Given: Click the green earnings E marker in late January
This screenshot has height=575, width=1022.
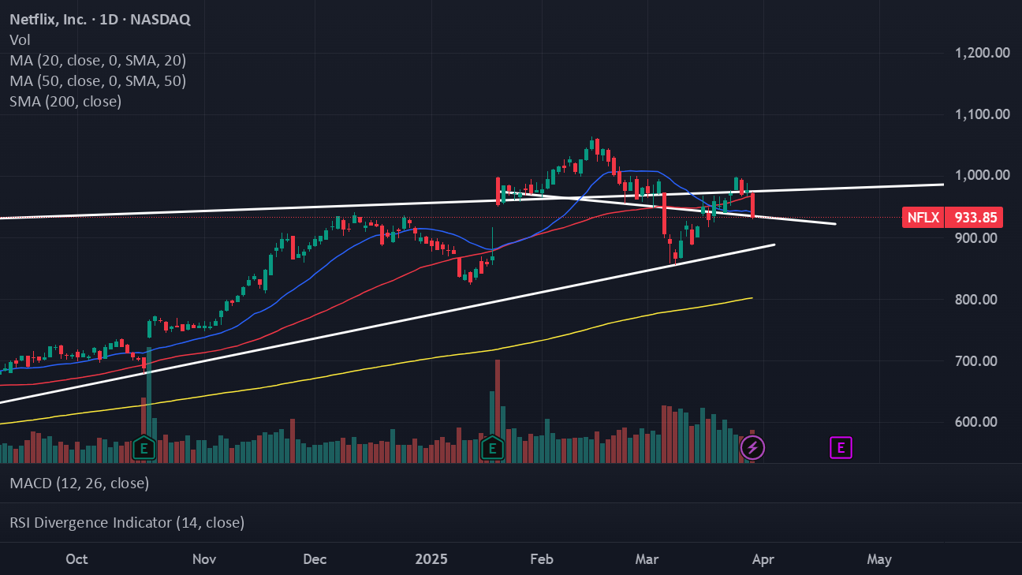Looking at the screenshot, I should (x=493, y=448).
